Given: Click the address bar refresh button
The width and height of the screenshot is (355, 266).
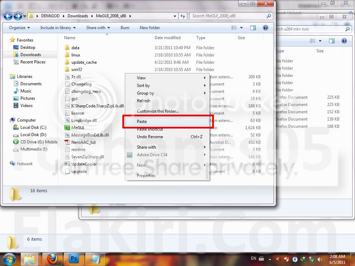Looking at the screenshot, I should [183, 16].
